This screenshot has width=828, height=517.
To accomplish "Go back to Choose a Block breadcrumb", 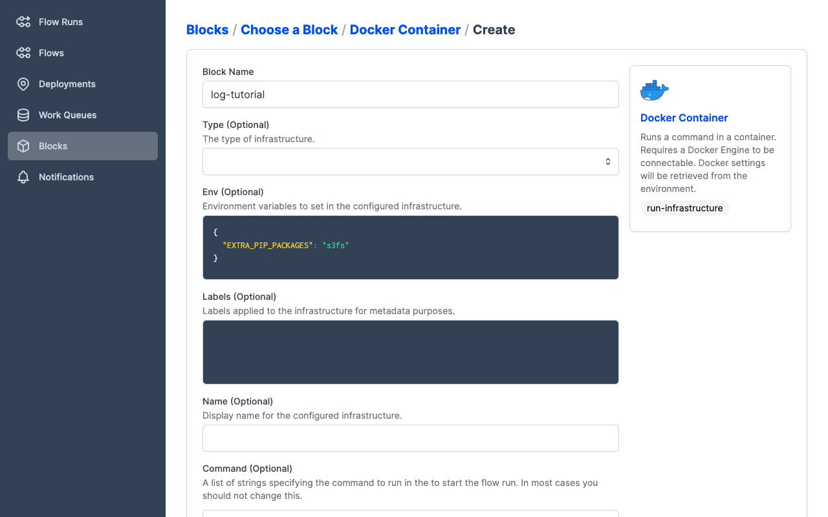I will click(x=289, y=30).
